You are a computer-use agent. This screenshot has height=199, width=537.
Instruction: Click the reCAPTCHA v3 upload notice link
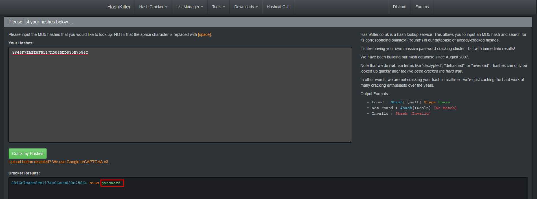[x=59, y=162]
